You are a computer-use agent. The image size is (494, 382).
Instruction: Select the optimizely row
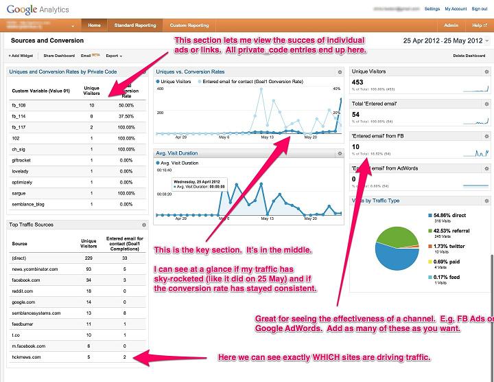click(x=78, y=182)
